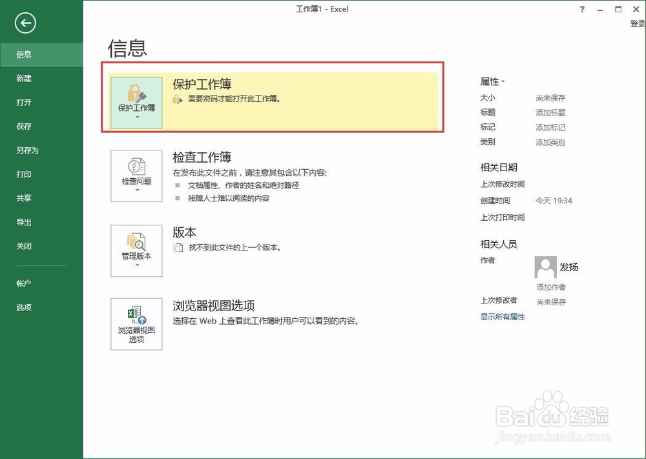
Task: Open the 保护工作簿 lock button
Action: click(136, 103)
